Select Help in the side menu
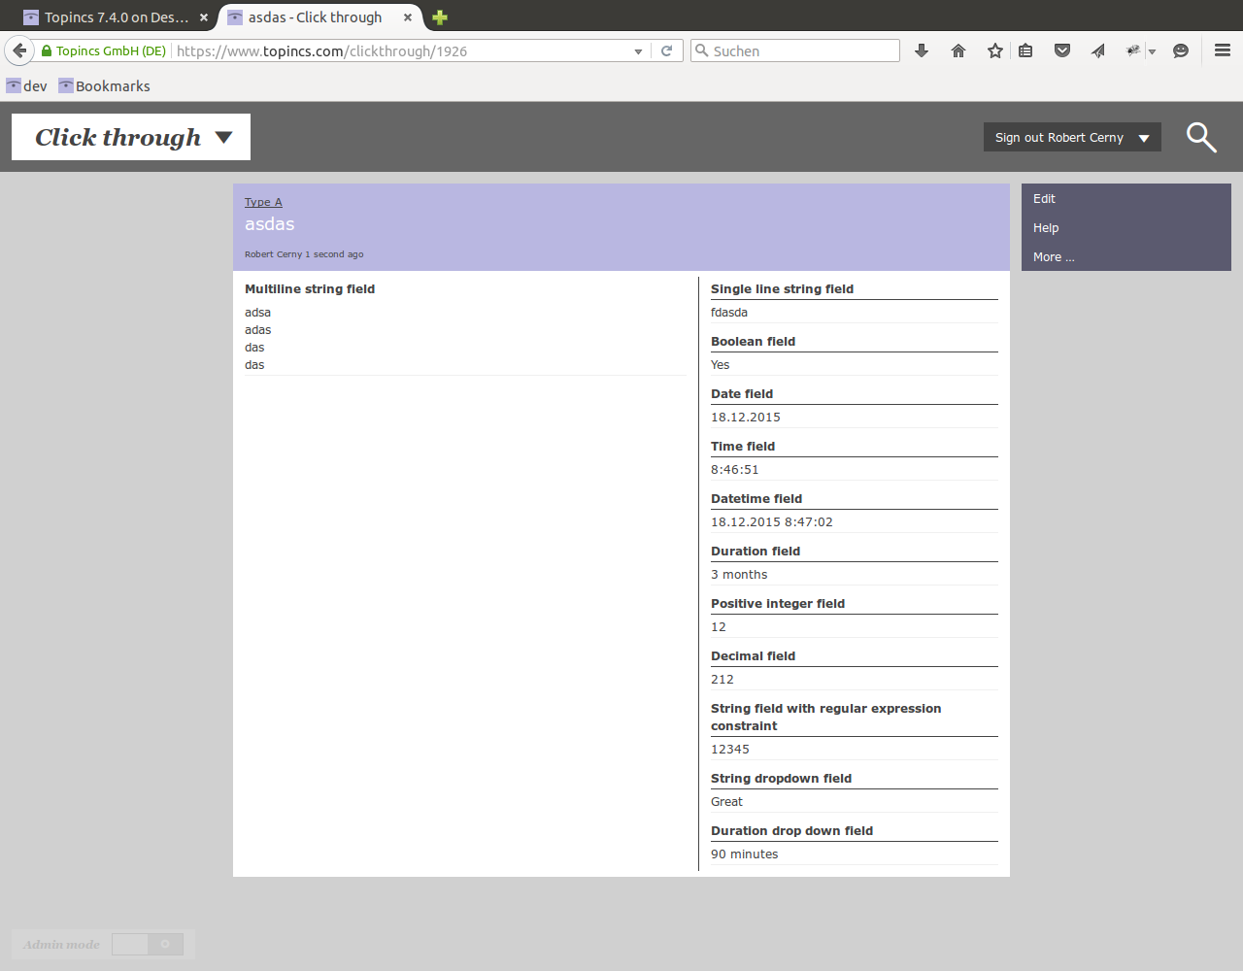The width and height of the screenshot is (1243, 971). 1046,228
